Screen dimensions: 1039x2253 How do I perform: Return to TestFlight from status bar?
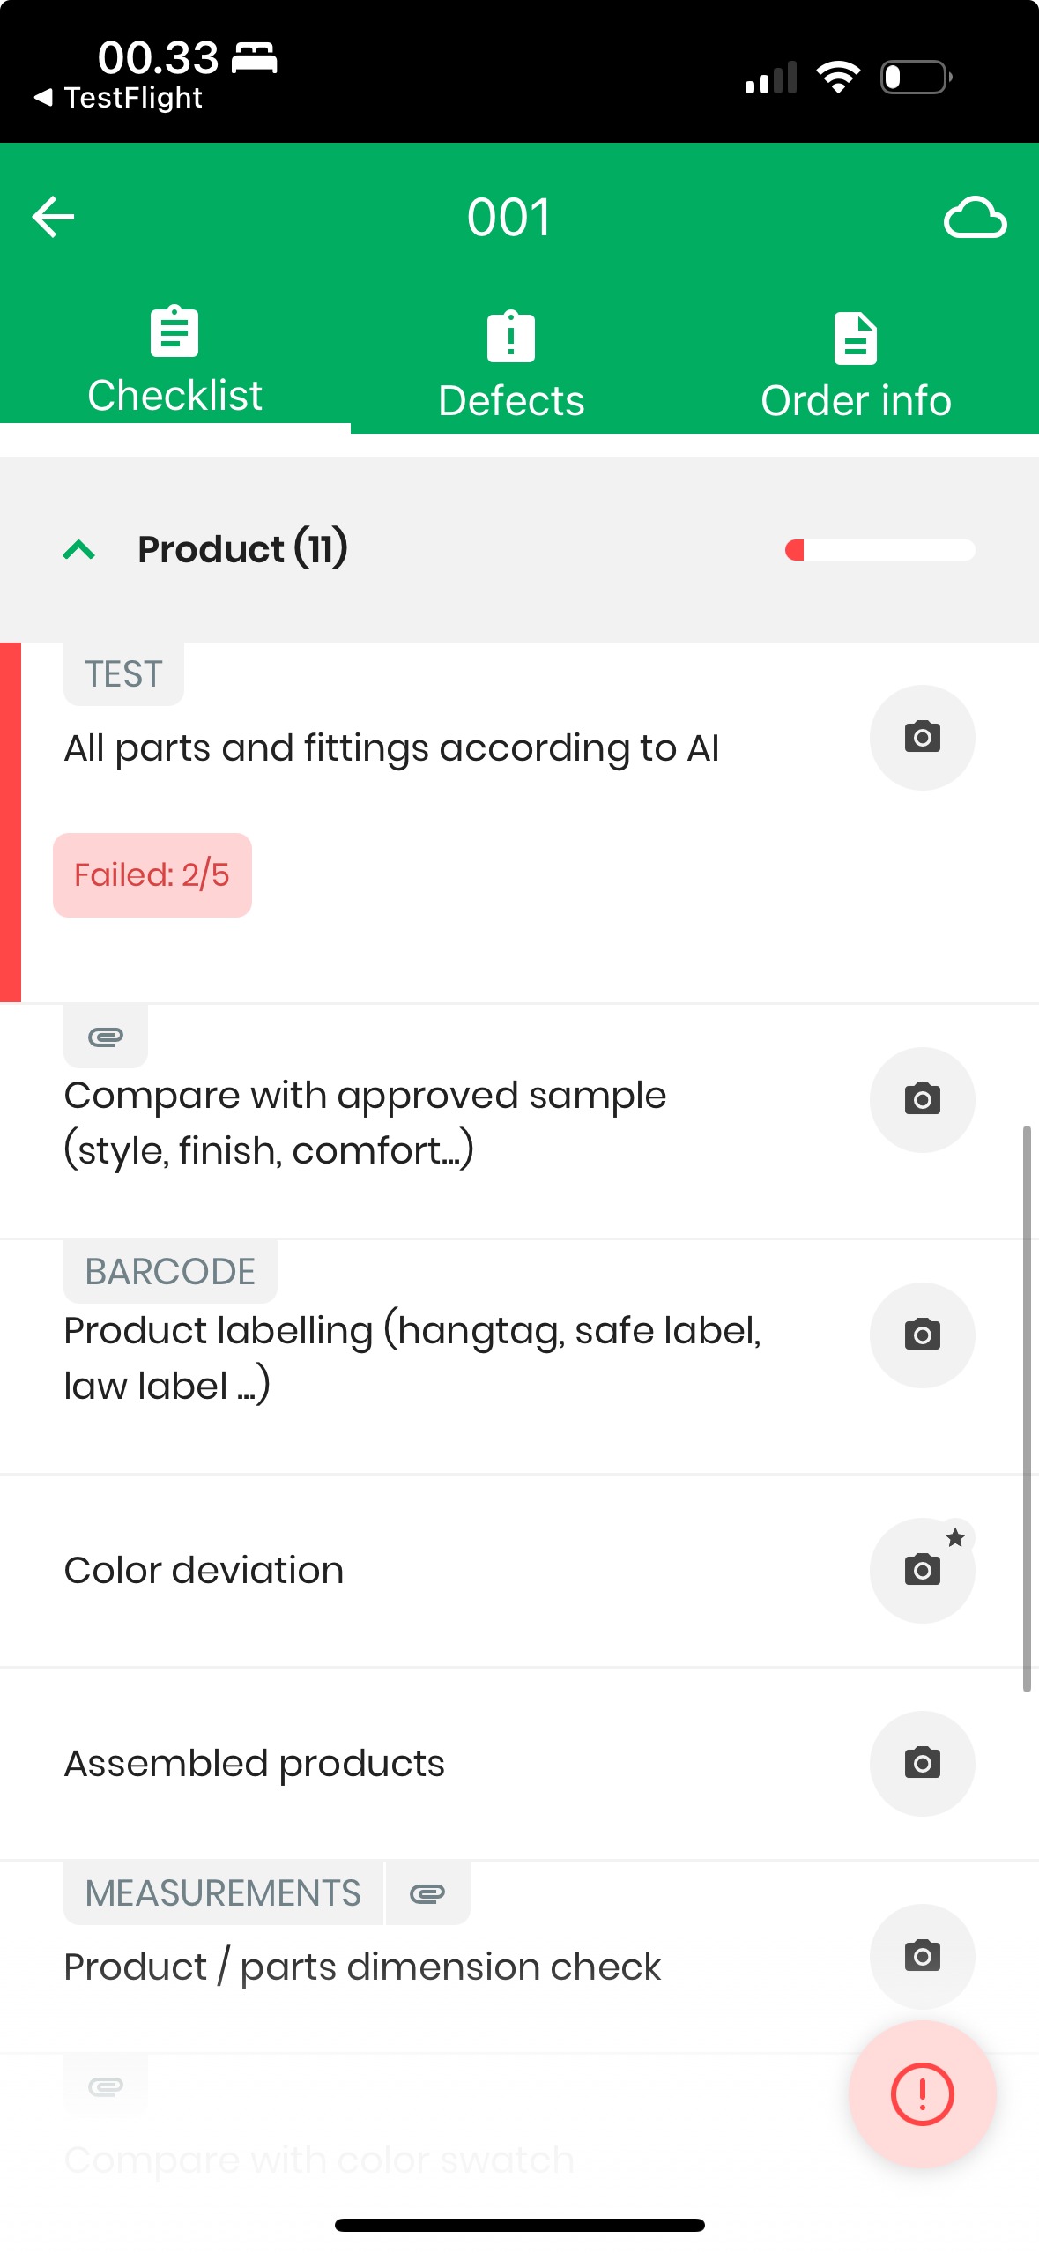119,98
